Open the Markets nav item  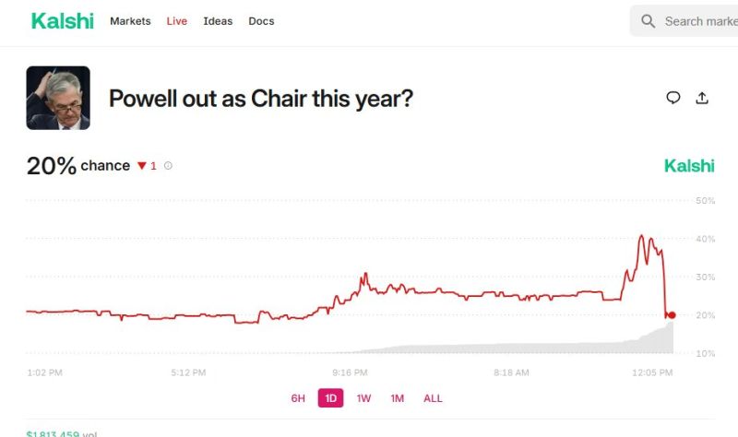pos(130,21)
